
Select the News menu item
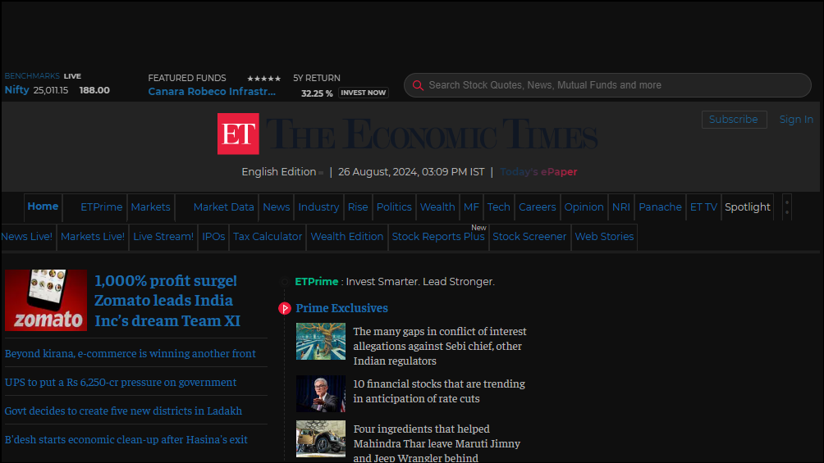tap(277, 207)
